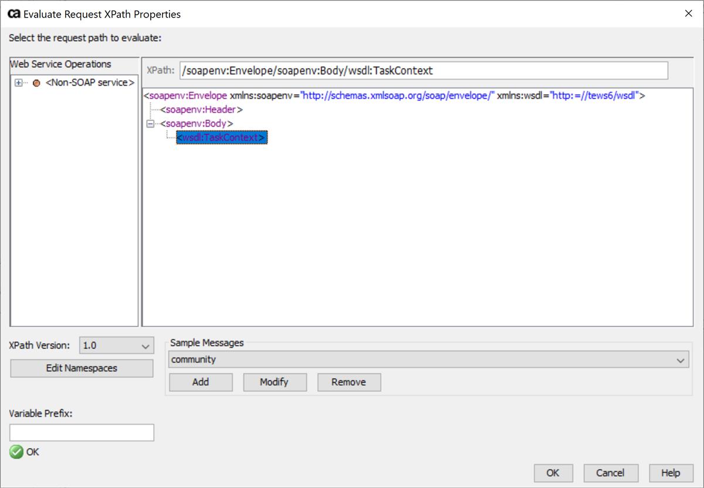Click the Edit Namespaces button

point(81,368)
